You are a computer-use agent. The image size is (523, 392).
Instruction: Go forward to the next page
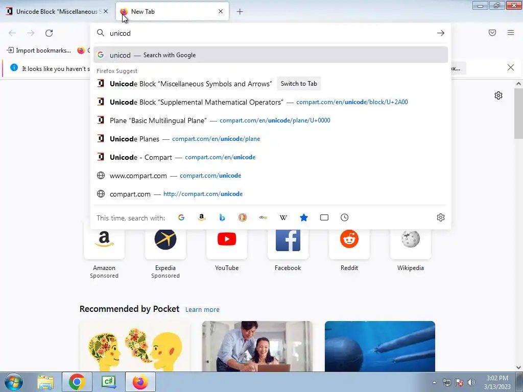31,33
